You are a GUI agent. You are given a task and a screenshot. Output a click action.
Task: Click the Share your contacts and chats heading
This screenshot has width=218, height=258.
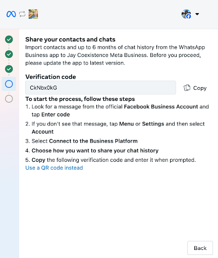tap(70, 39)
